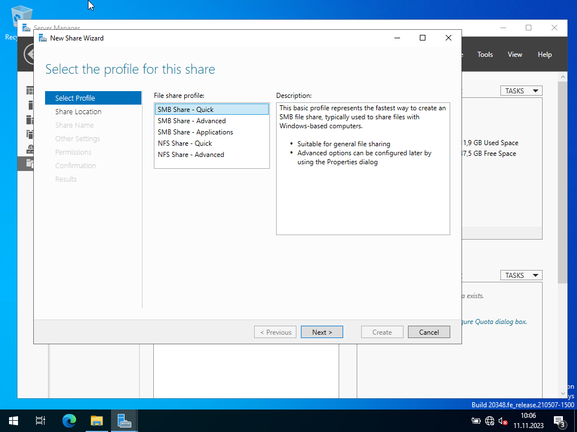Screen dimensions: 577x432
Task: Click the Next button
Action: [x=322, y=332]
